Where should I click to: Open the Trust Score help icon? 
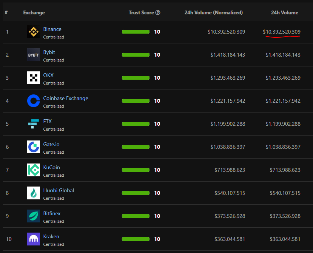159,12
